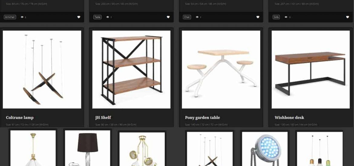This screenshot has width=354, height=166.
Task: Select the Chair category tag
Action: point(187,17)
